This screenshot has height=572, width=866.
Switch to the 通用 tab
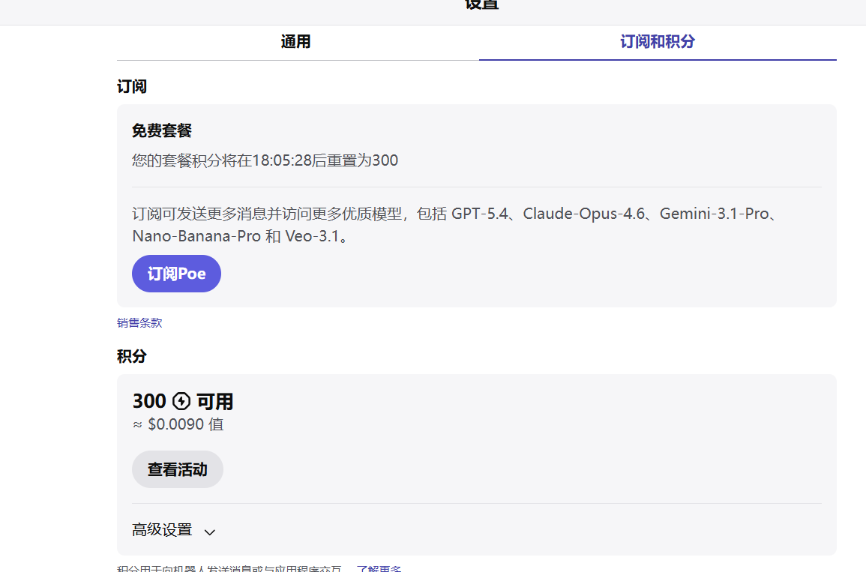click(x=296, y=42)
